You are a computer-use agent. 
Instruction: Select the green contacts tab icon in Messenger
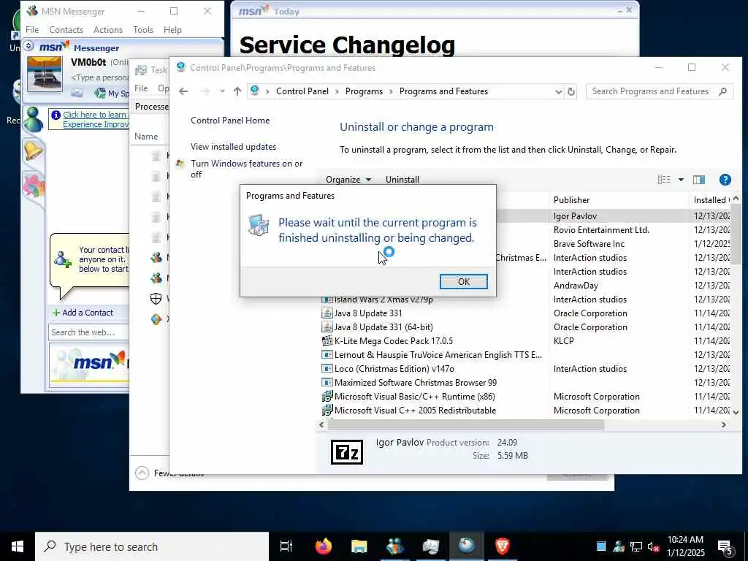33,119
